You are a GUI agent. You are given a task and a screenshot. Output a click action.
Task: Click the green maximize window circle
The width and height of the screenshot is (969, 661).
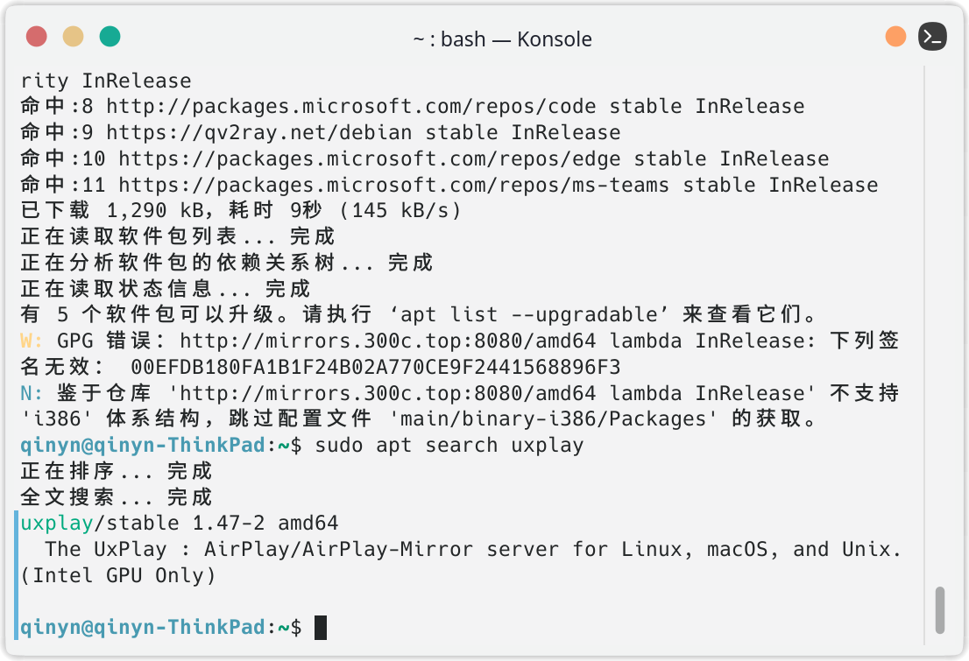tap(110, 37)
